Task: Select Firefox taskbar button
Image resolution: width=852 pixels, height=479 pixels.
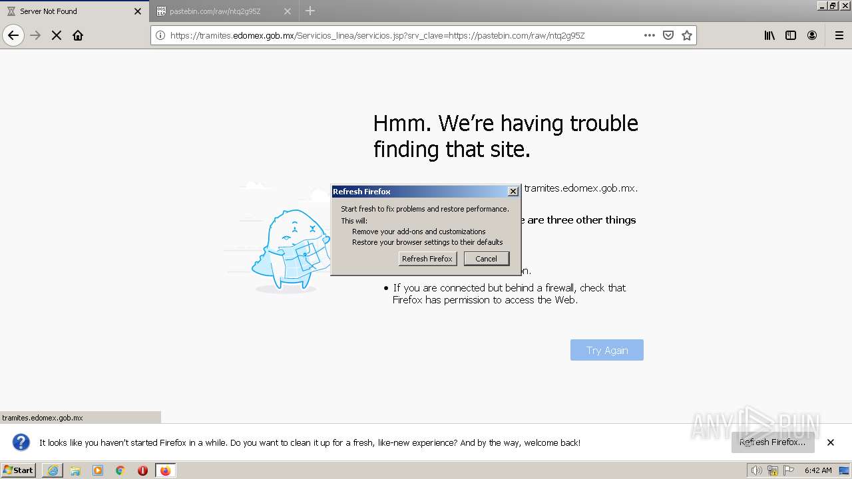Action: (x=166, y=470)
